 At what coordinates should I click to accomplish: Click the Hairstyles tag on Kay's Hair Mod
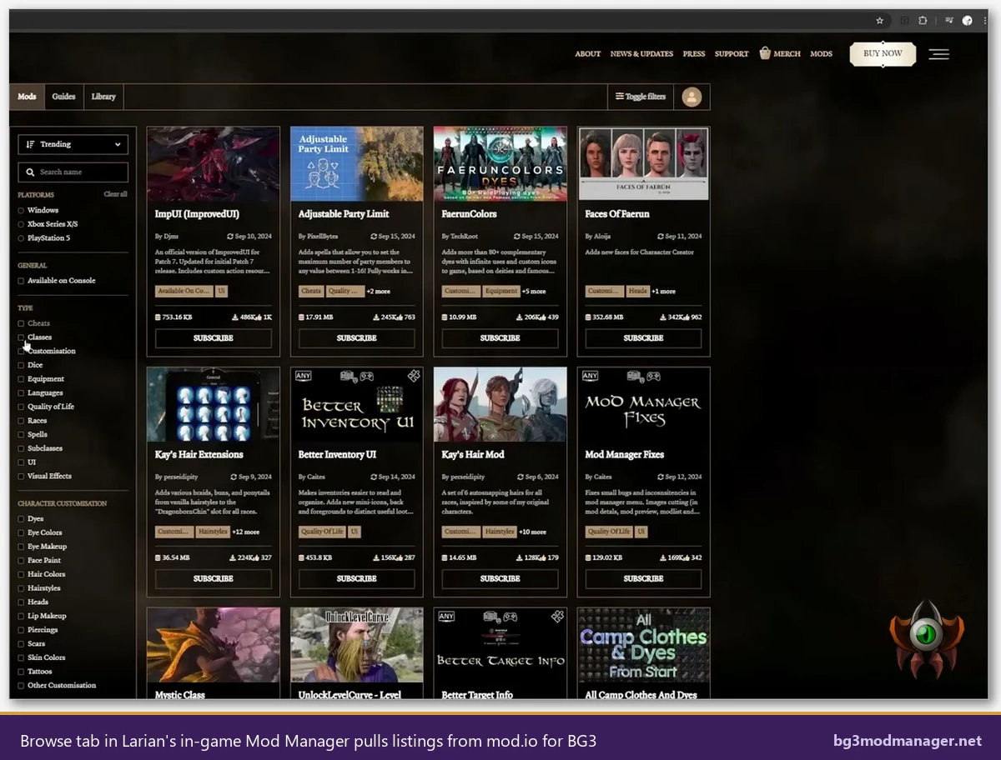(x=500, y=532)
